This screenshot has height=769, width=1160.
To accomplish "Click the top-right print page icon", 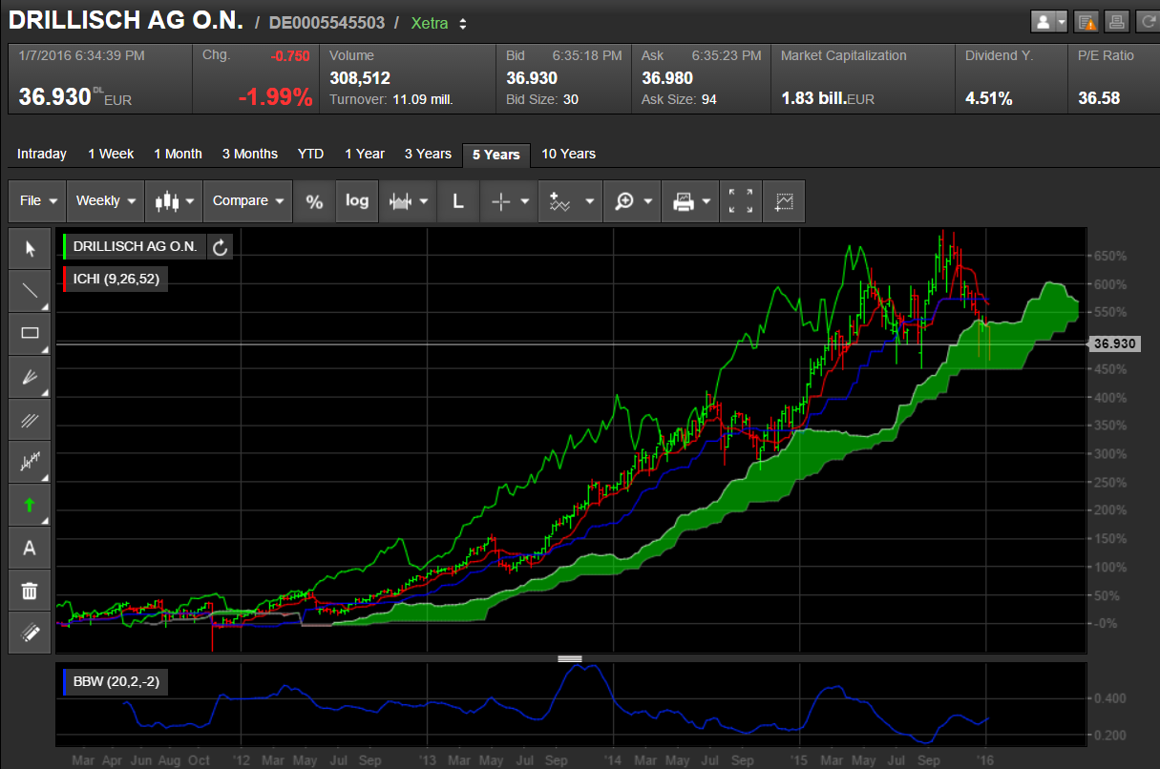I will (x=1116, y=22).
